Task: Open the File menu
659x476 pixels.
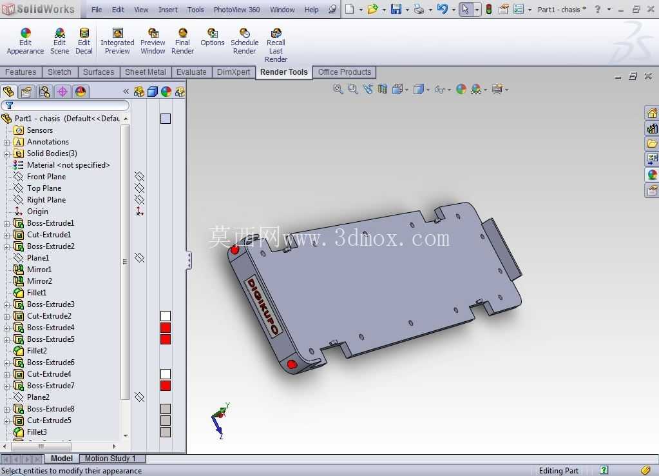Action: [x=97, y=9]
